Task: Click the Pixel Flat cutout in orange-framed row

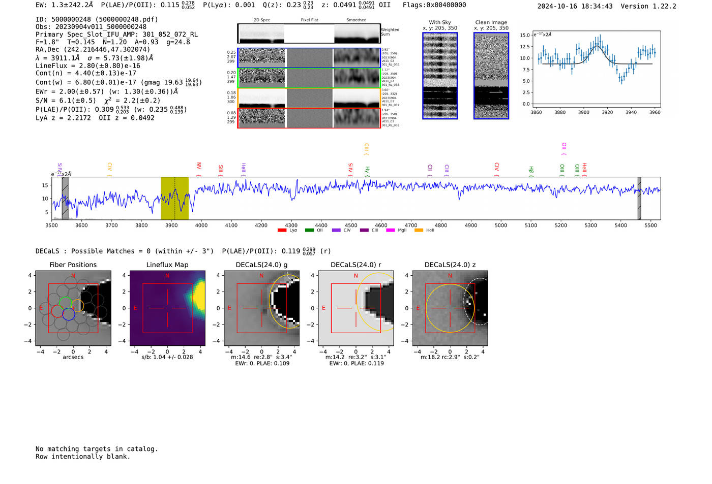Action: [x=309, y=98]
